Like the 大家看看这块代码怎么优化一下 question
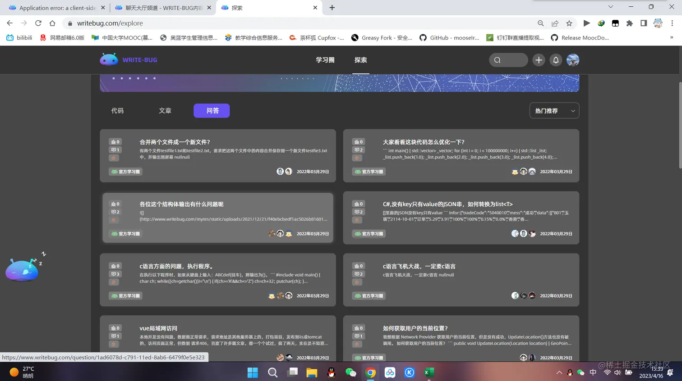The image size is (682, 381). [x=359, y=142]
